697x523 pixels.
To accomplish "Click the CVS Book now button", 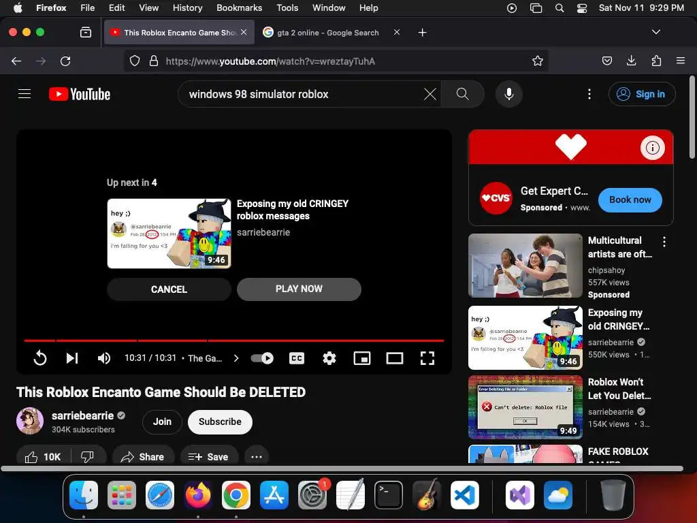I will click(x=630, y=200).
